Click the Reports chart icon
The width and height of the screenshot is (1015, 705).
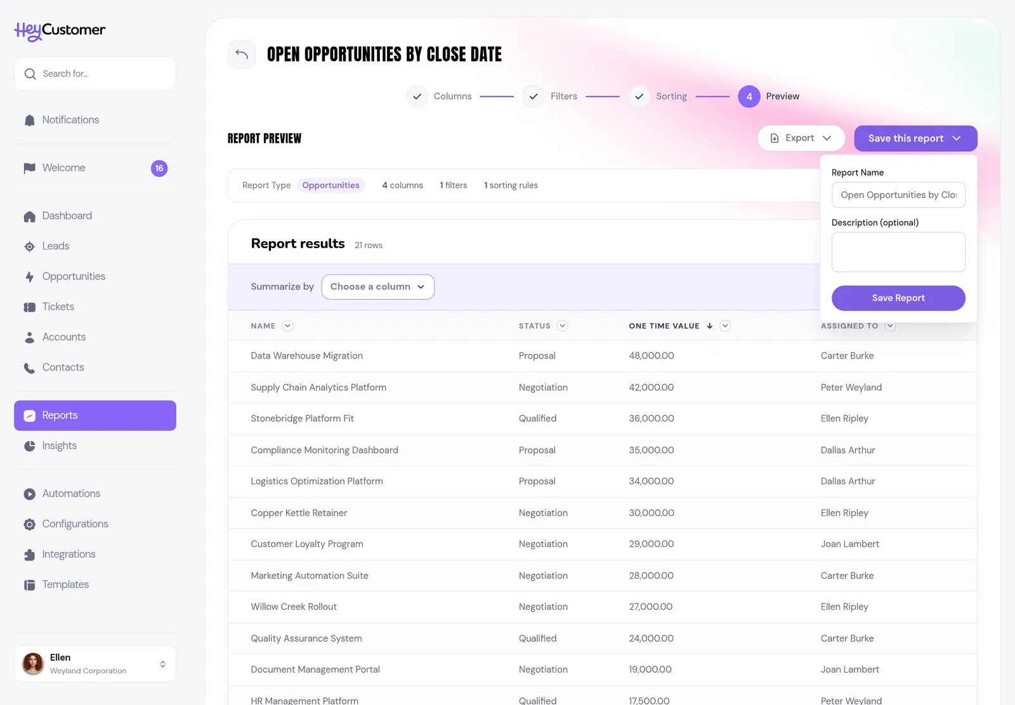click(29, 416)
